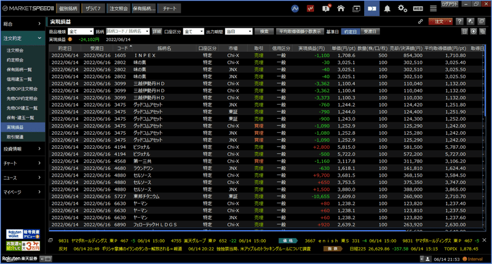Click the friend referral 3万円 banner
This screenshot has width=492, height=264.
click(x=23, y=246)
